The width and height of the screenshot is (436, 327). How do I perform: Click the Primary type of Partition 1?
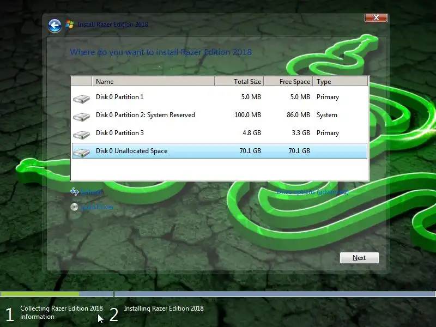coord(328,98)
